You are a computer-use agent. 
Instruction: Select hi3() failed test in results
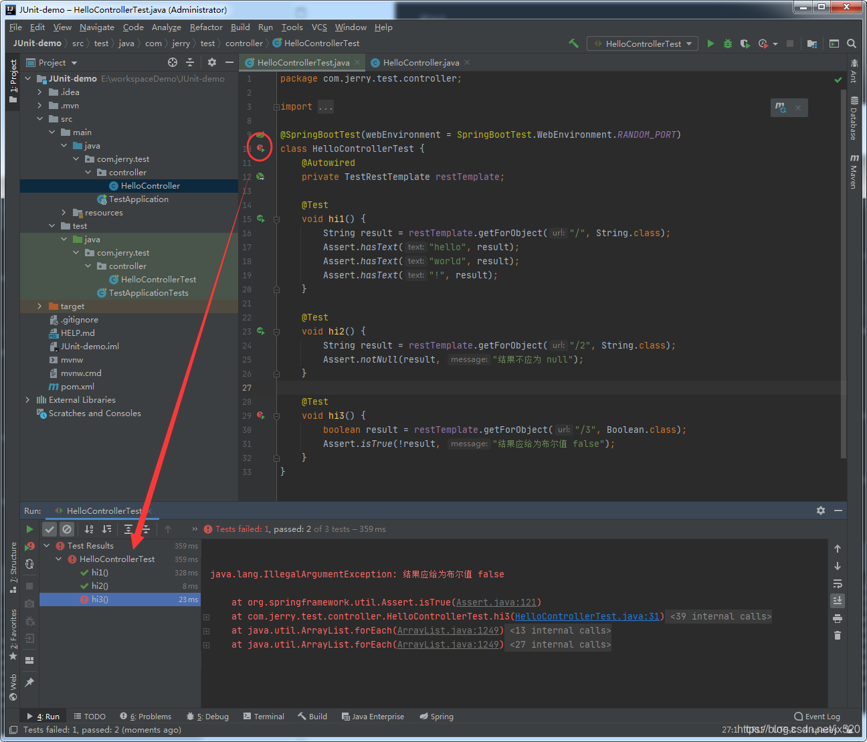pyautogui.click(x=120, y=599)
